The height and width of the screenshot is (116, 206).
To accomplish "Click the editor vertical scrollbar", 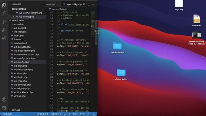I will coord(96,32).
